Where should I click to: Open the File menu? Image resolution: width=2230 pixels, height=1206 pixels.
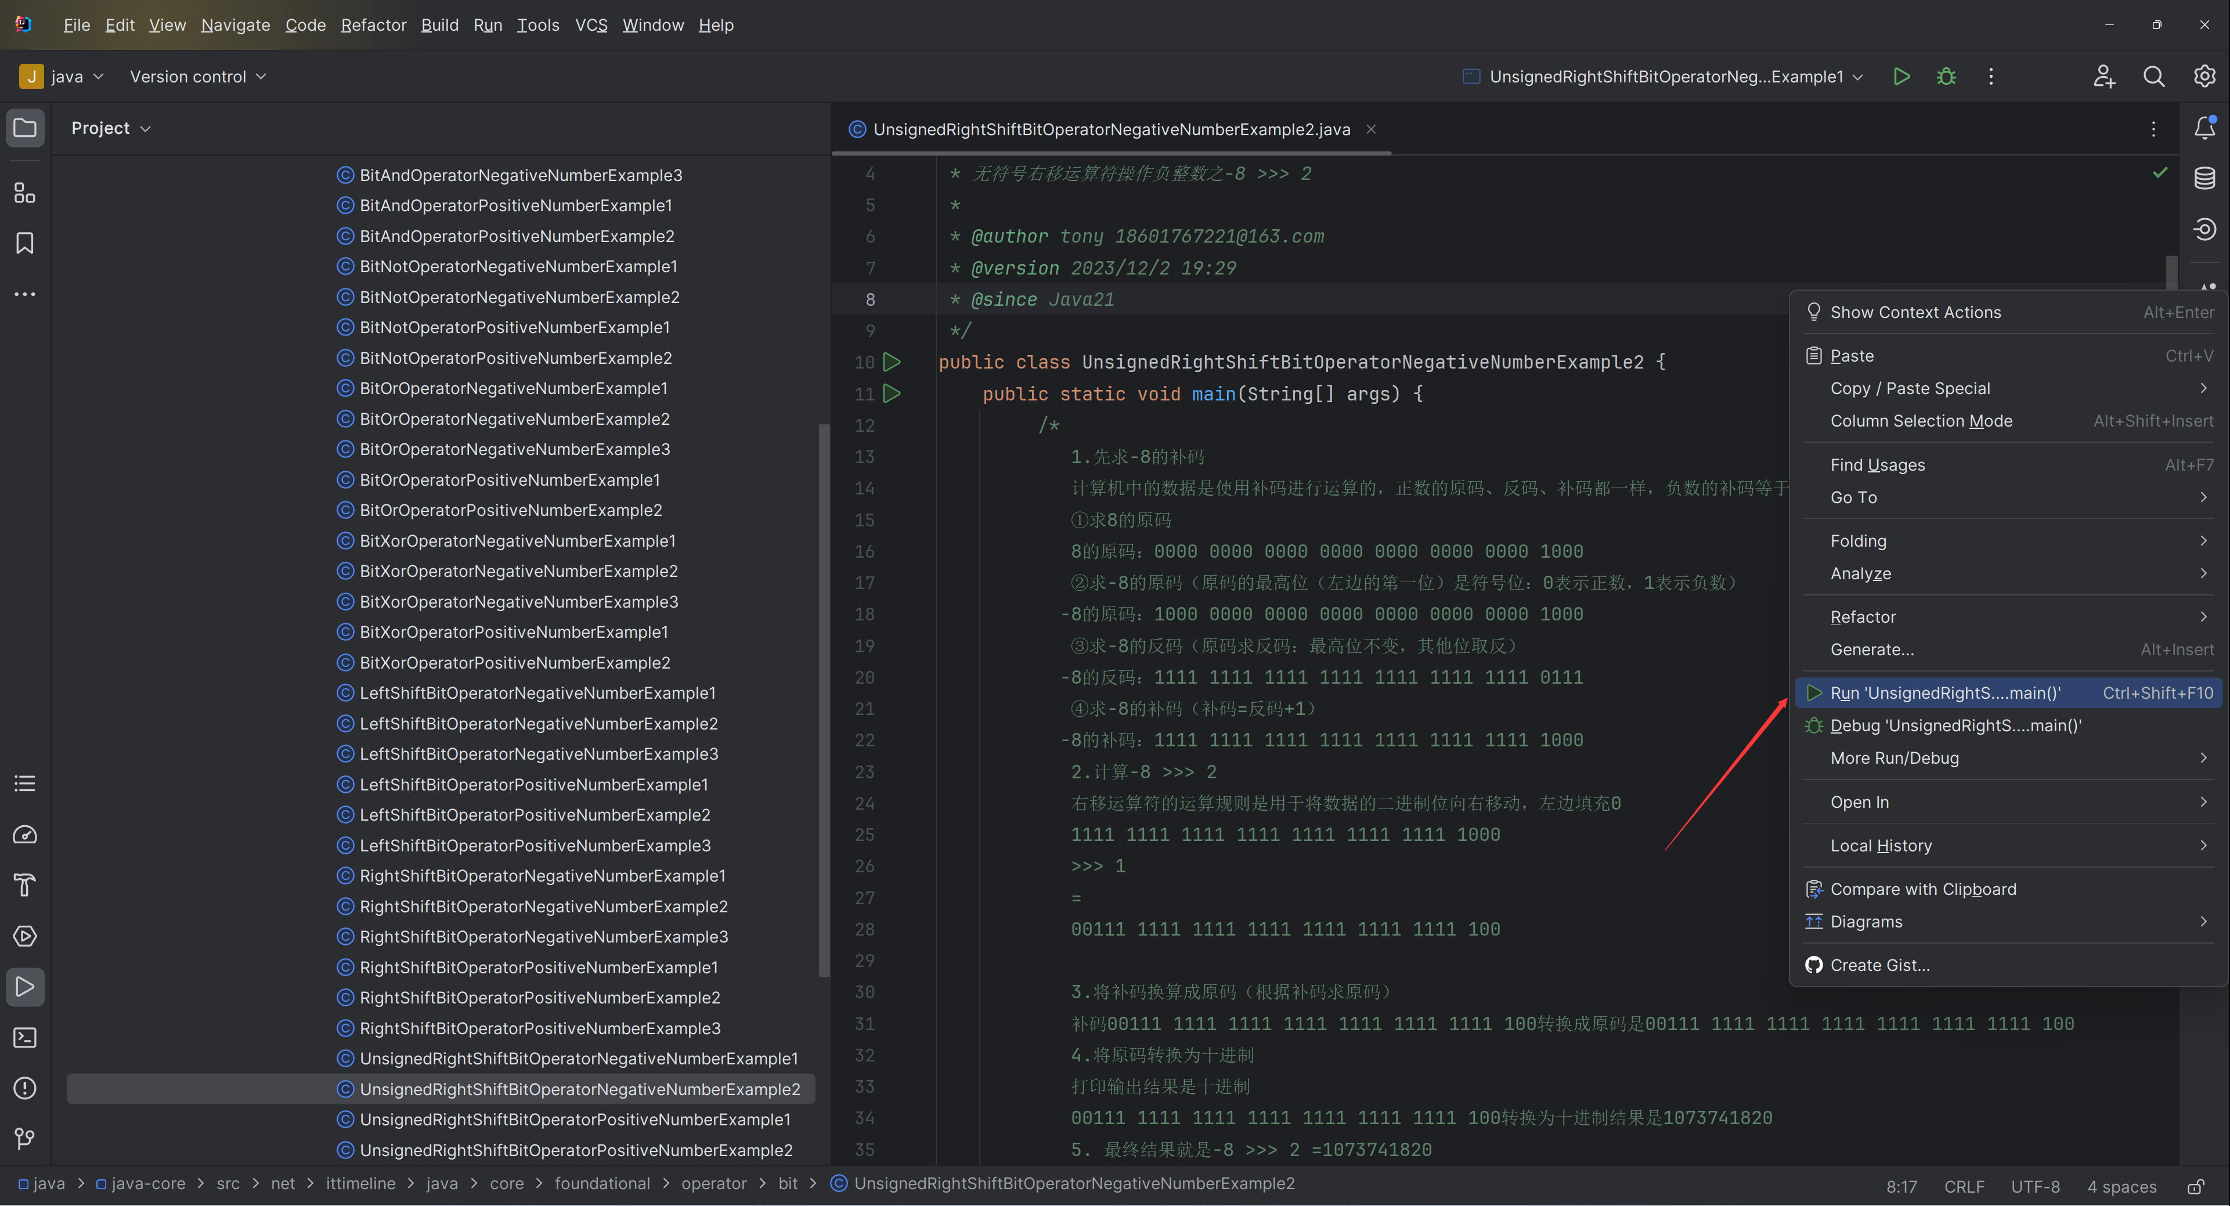pos(76,25)
